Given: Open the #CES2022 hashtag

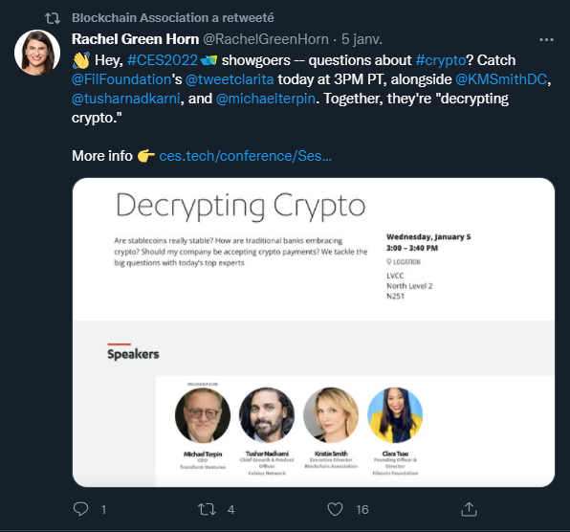Looking at the screenshot, I should (163, 60).
